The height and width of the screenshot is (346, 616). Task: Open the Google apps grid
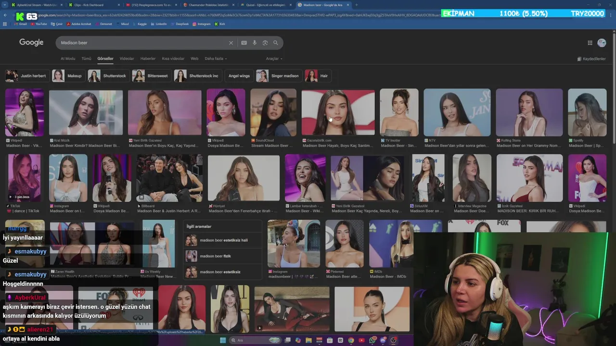590,43
